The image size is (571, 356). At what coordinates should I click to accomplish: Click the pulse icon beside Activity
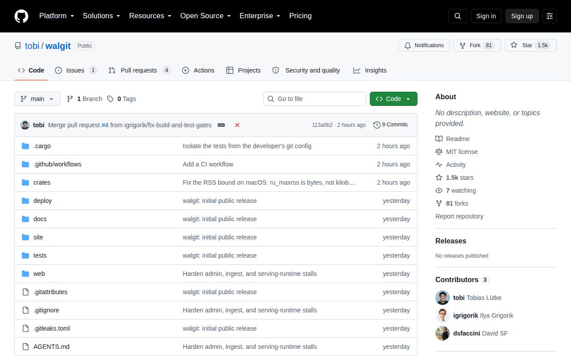[x=439, y=165]
